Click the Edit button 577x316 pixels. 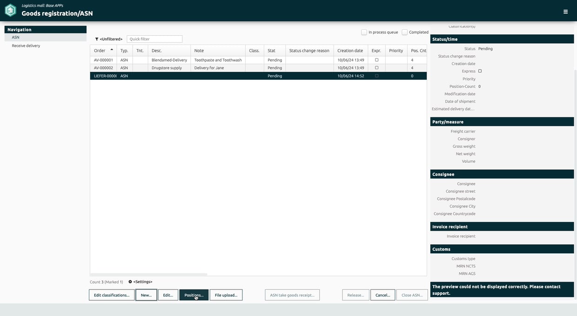(x=168, y=295)
